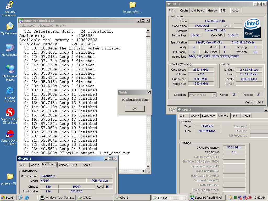Click the green Task Manager tray icon
This screenshot has width=268, height=201.
[235, 198]
